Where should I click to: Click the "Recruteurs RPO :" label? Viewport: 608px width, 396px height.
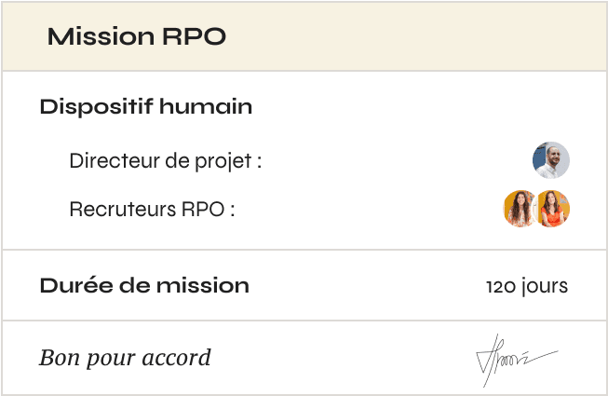pyautogui.click(x=152, y=210)
